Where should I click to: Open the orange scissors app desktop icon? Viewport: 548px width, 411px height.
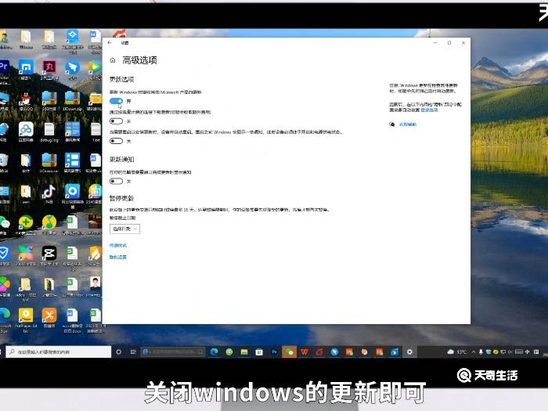pos(49,315)
